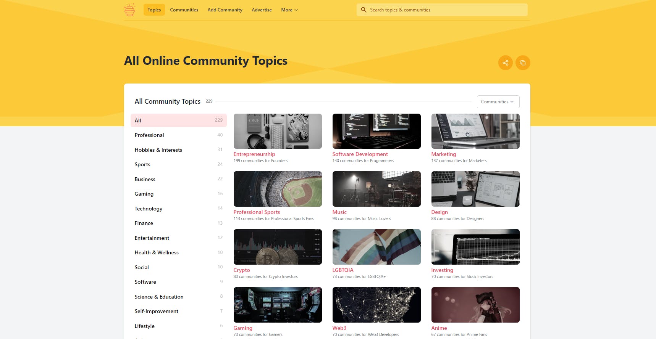Click the Investing topic title
This screenshot has width=656, height=339.
(x=442, y=270)
